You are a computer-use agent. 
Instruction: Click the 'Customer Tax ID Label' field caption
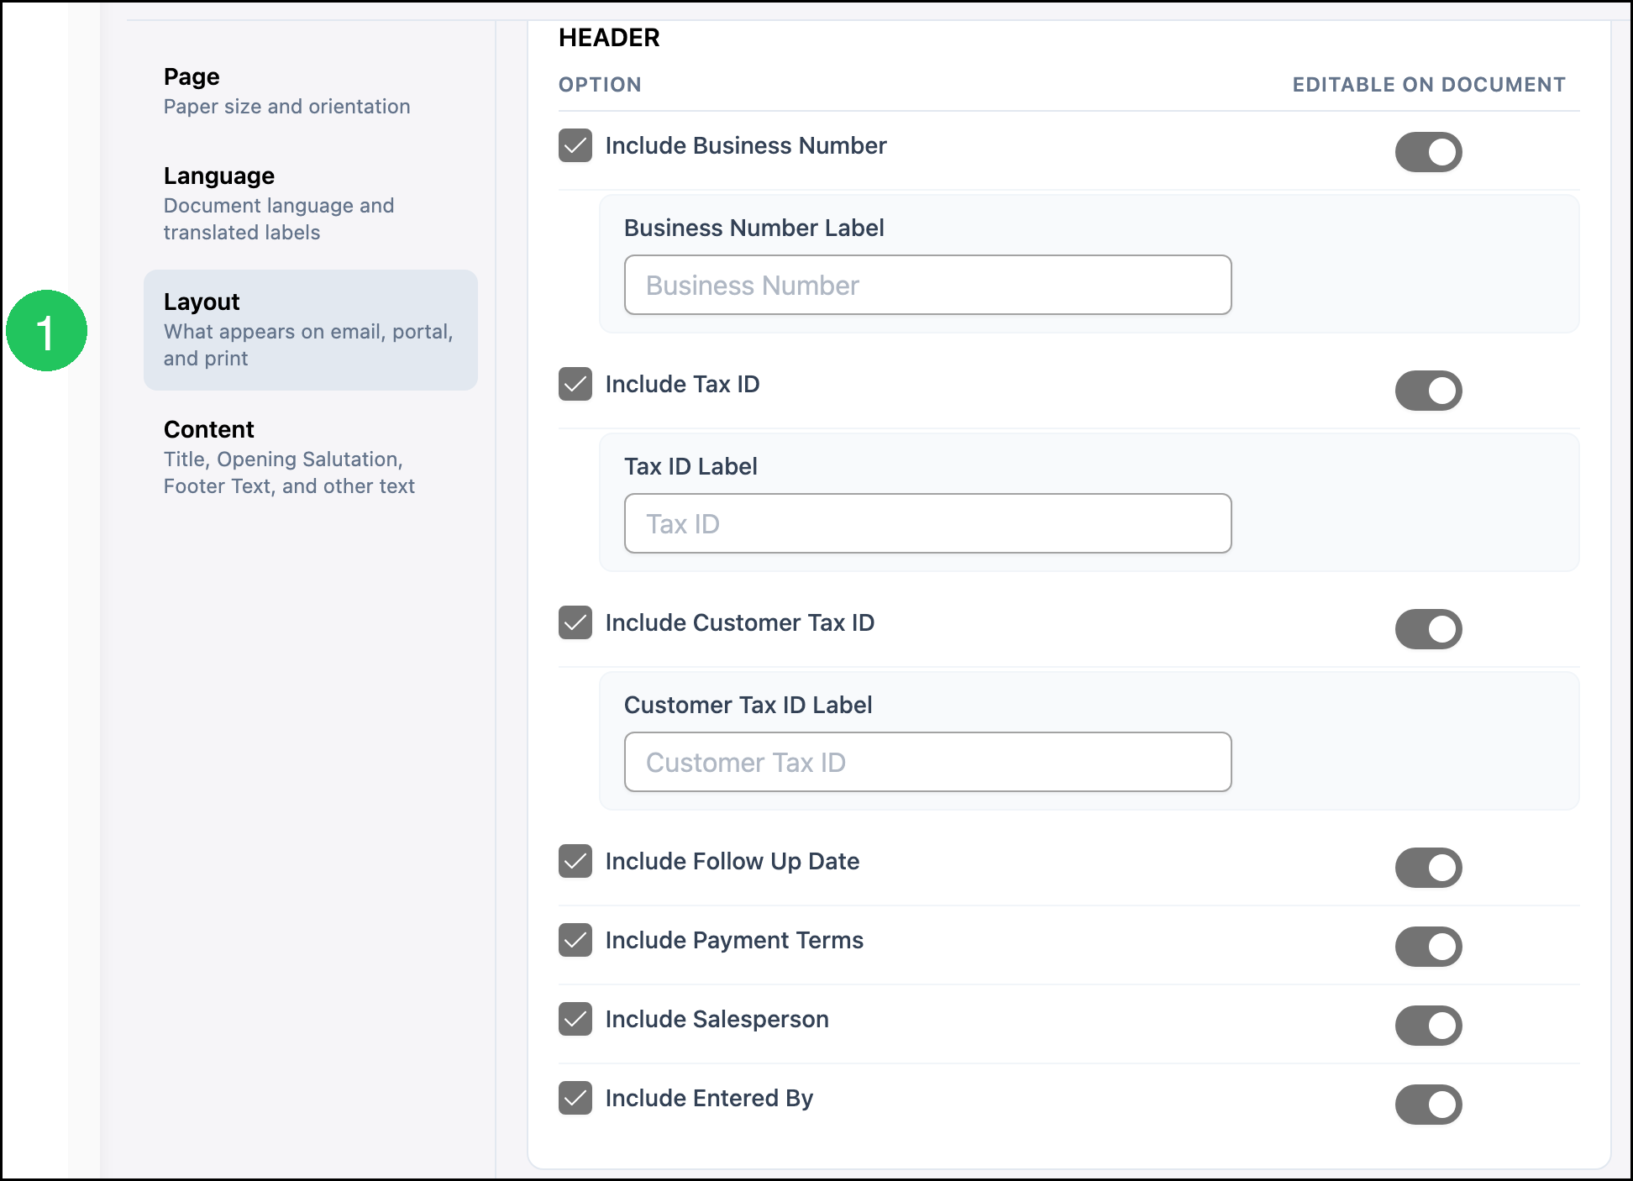pyautogui.click(x=748, y=705)
